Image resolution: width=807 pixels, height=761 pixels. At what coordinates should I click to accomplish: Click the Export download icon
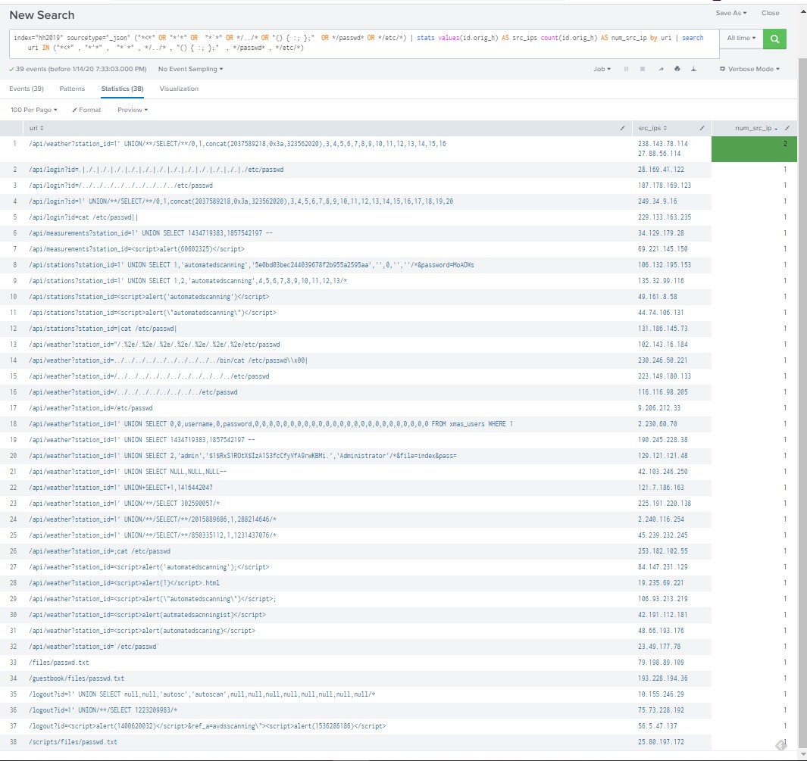692,69
